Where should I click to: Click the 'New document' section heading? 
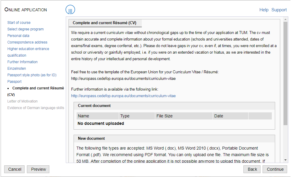coord(91,138)
